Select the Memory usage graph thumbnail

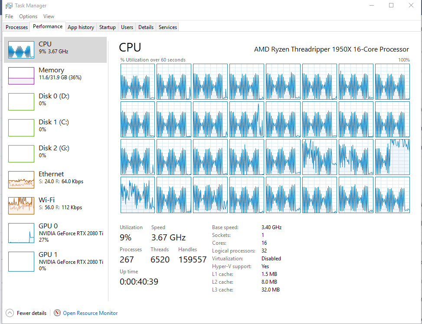click(x=21, y=76)
